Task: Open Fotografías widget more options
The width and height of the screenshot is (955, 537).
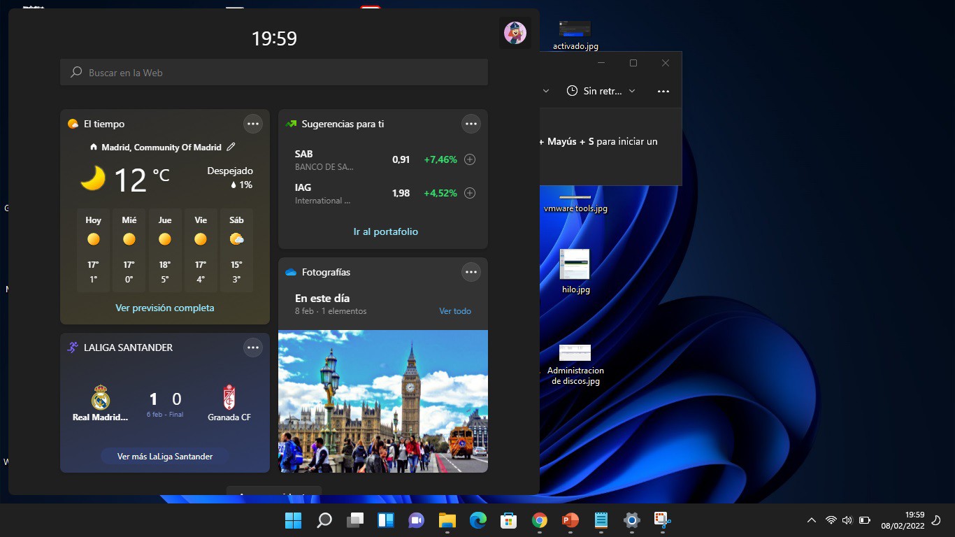Action: click(471, 272)
